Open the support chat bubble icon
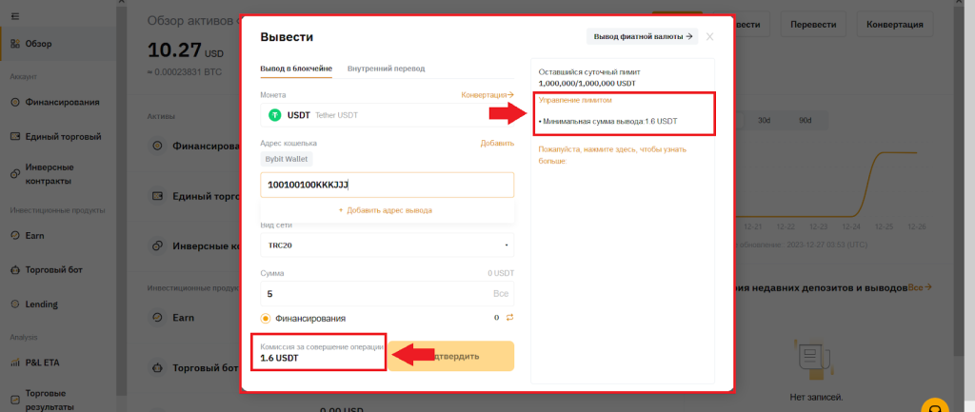Viewport: 975px width, 412px height. pyautogui.click(x=935, y=407)
